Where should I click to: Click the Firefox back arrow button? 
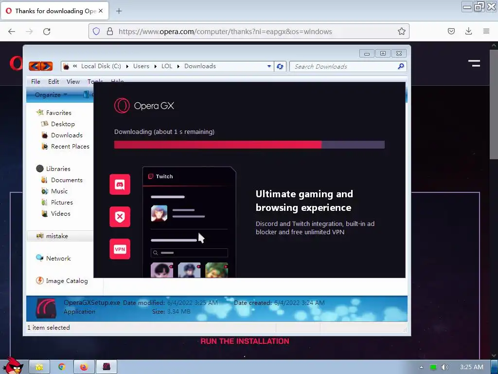[x=12, y=32]
